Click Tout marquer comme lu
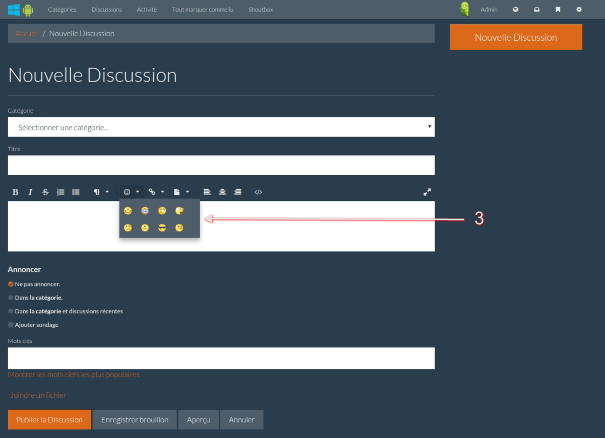The width and height of the screenshot is (605, 438). pyautogui.click(x=203, y=10)
